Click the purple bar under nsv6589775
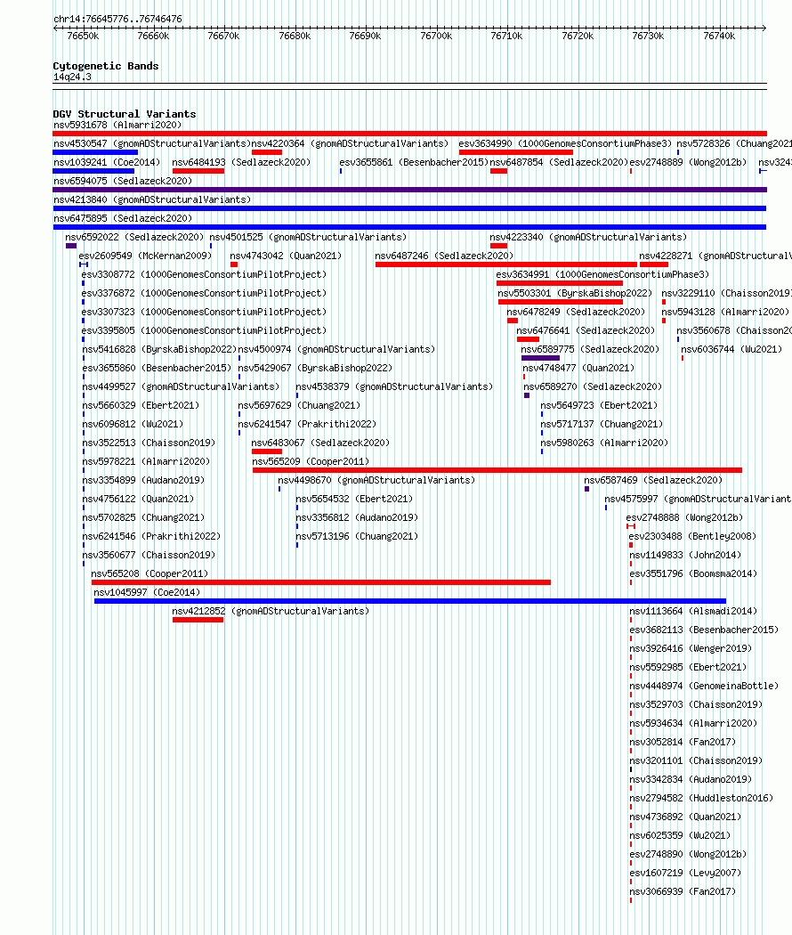The image size is (792, 935). (x=540, y=358)
